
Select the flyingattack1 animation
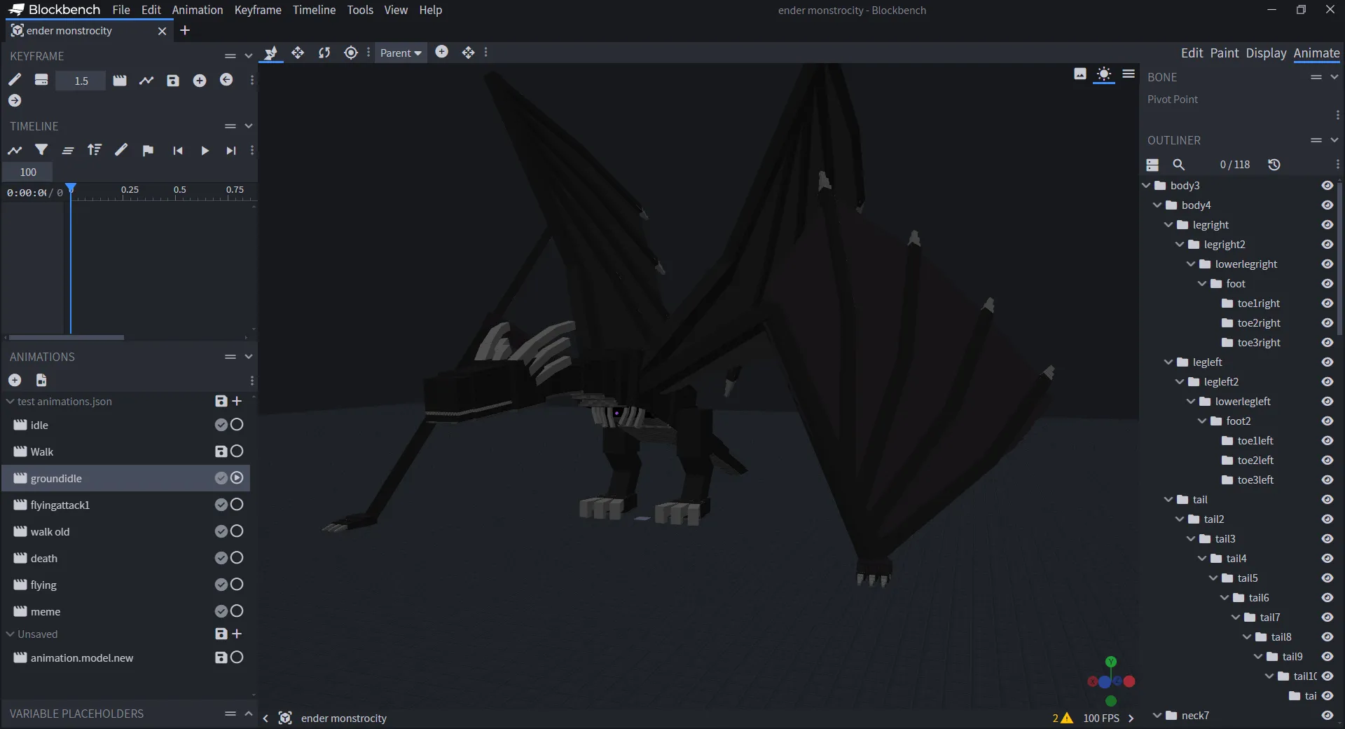click(126, 505)
